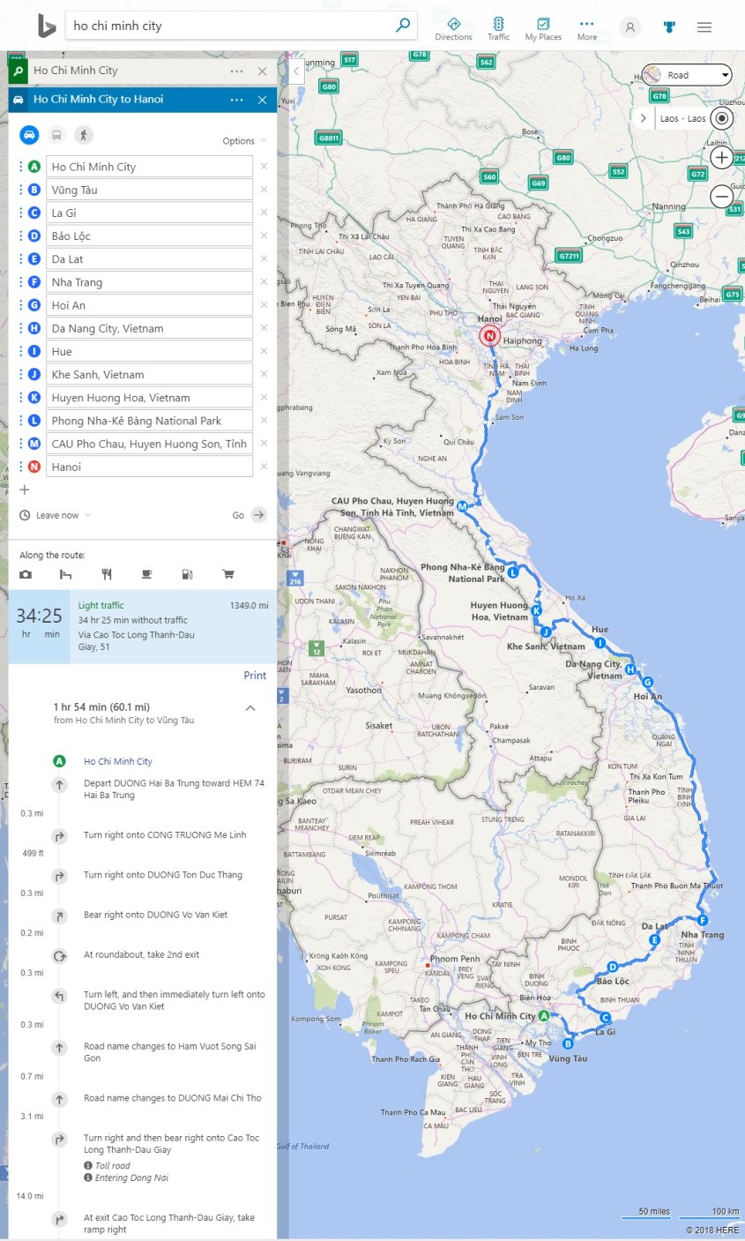The width and height of the screenshot is (745, 1241).
Task: Click the Hanoi destination input field
Action: [x=150, y=466]
